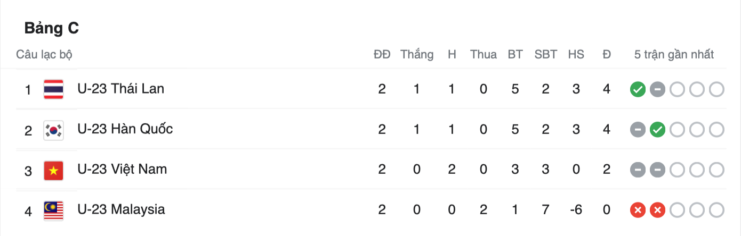This screenshot has height=236, width=741.
Task: Click the South Korea flag icon
Action: coord(53,130)
